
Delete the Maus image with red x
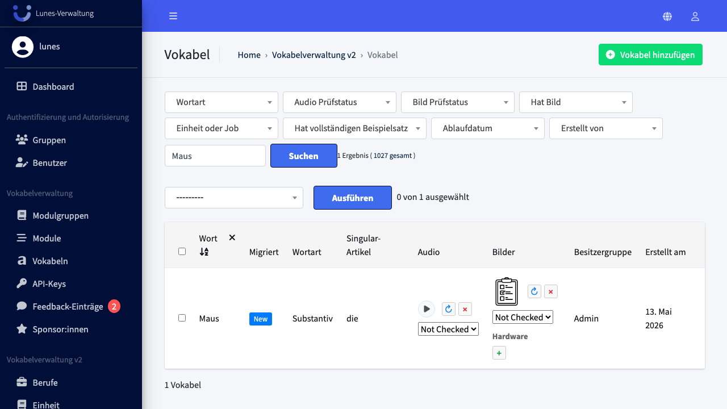(551, 291)
